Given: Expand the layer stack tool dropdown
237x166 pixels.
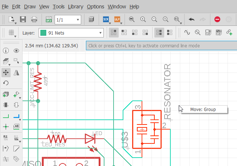Looking at the screenshot, I should (x=9, y=65).
